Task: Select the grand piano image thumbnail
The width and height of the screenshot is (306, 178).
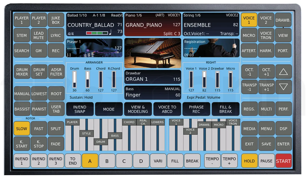Action: pyautogui.click(x=153, y=53)
